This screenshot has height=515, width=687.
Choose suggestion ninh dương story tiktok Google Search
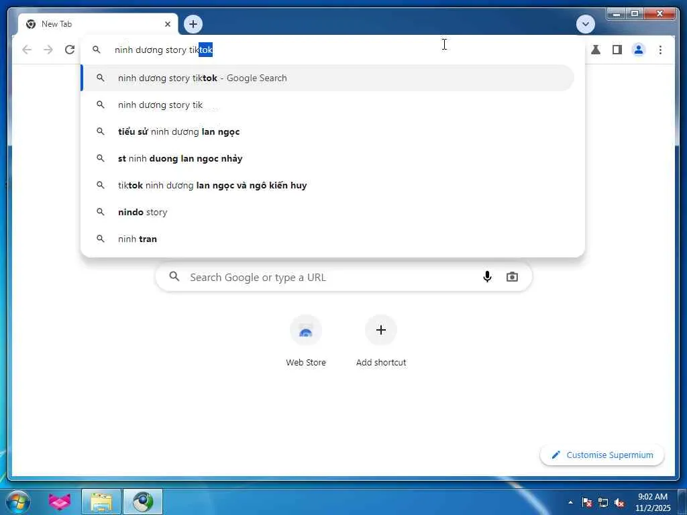pyautogui.click(x=328, y=78)
